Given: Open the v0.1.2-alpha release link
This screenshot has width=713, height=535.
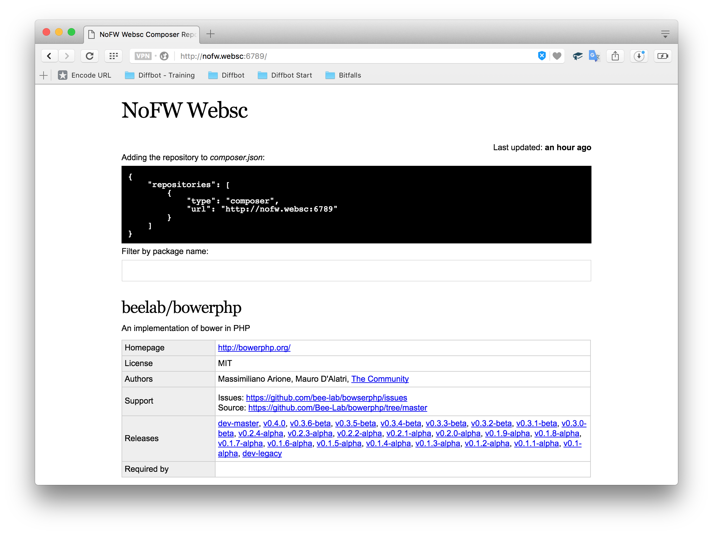Looking at the screenshot, I should [x=487, y=443].
